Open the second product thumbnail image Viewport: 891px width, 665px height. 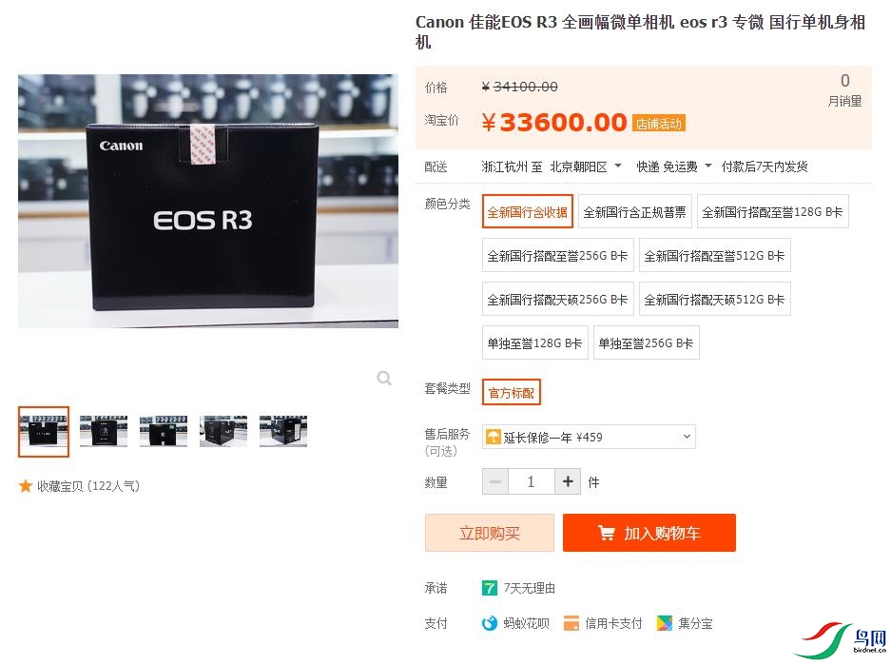coord(104,431)
